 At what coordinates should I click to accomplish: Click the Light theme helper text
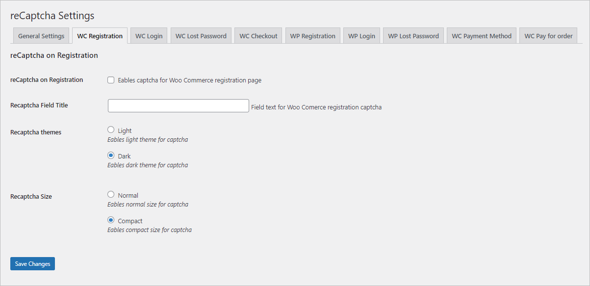pyautogui.click(x=147, y=139)
